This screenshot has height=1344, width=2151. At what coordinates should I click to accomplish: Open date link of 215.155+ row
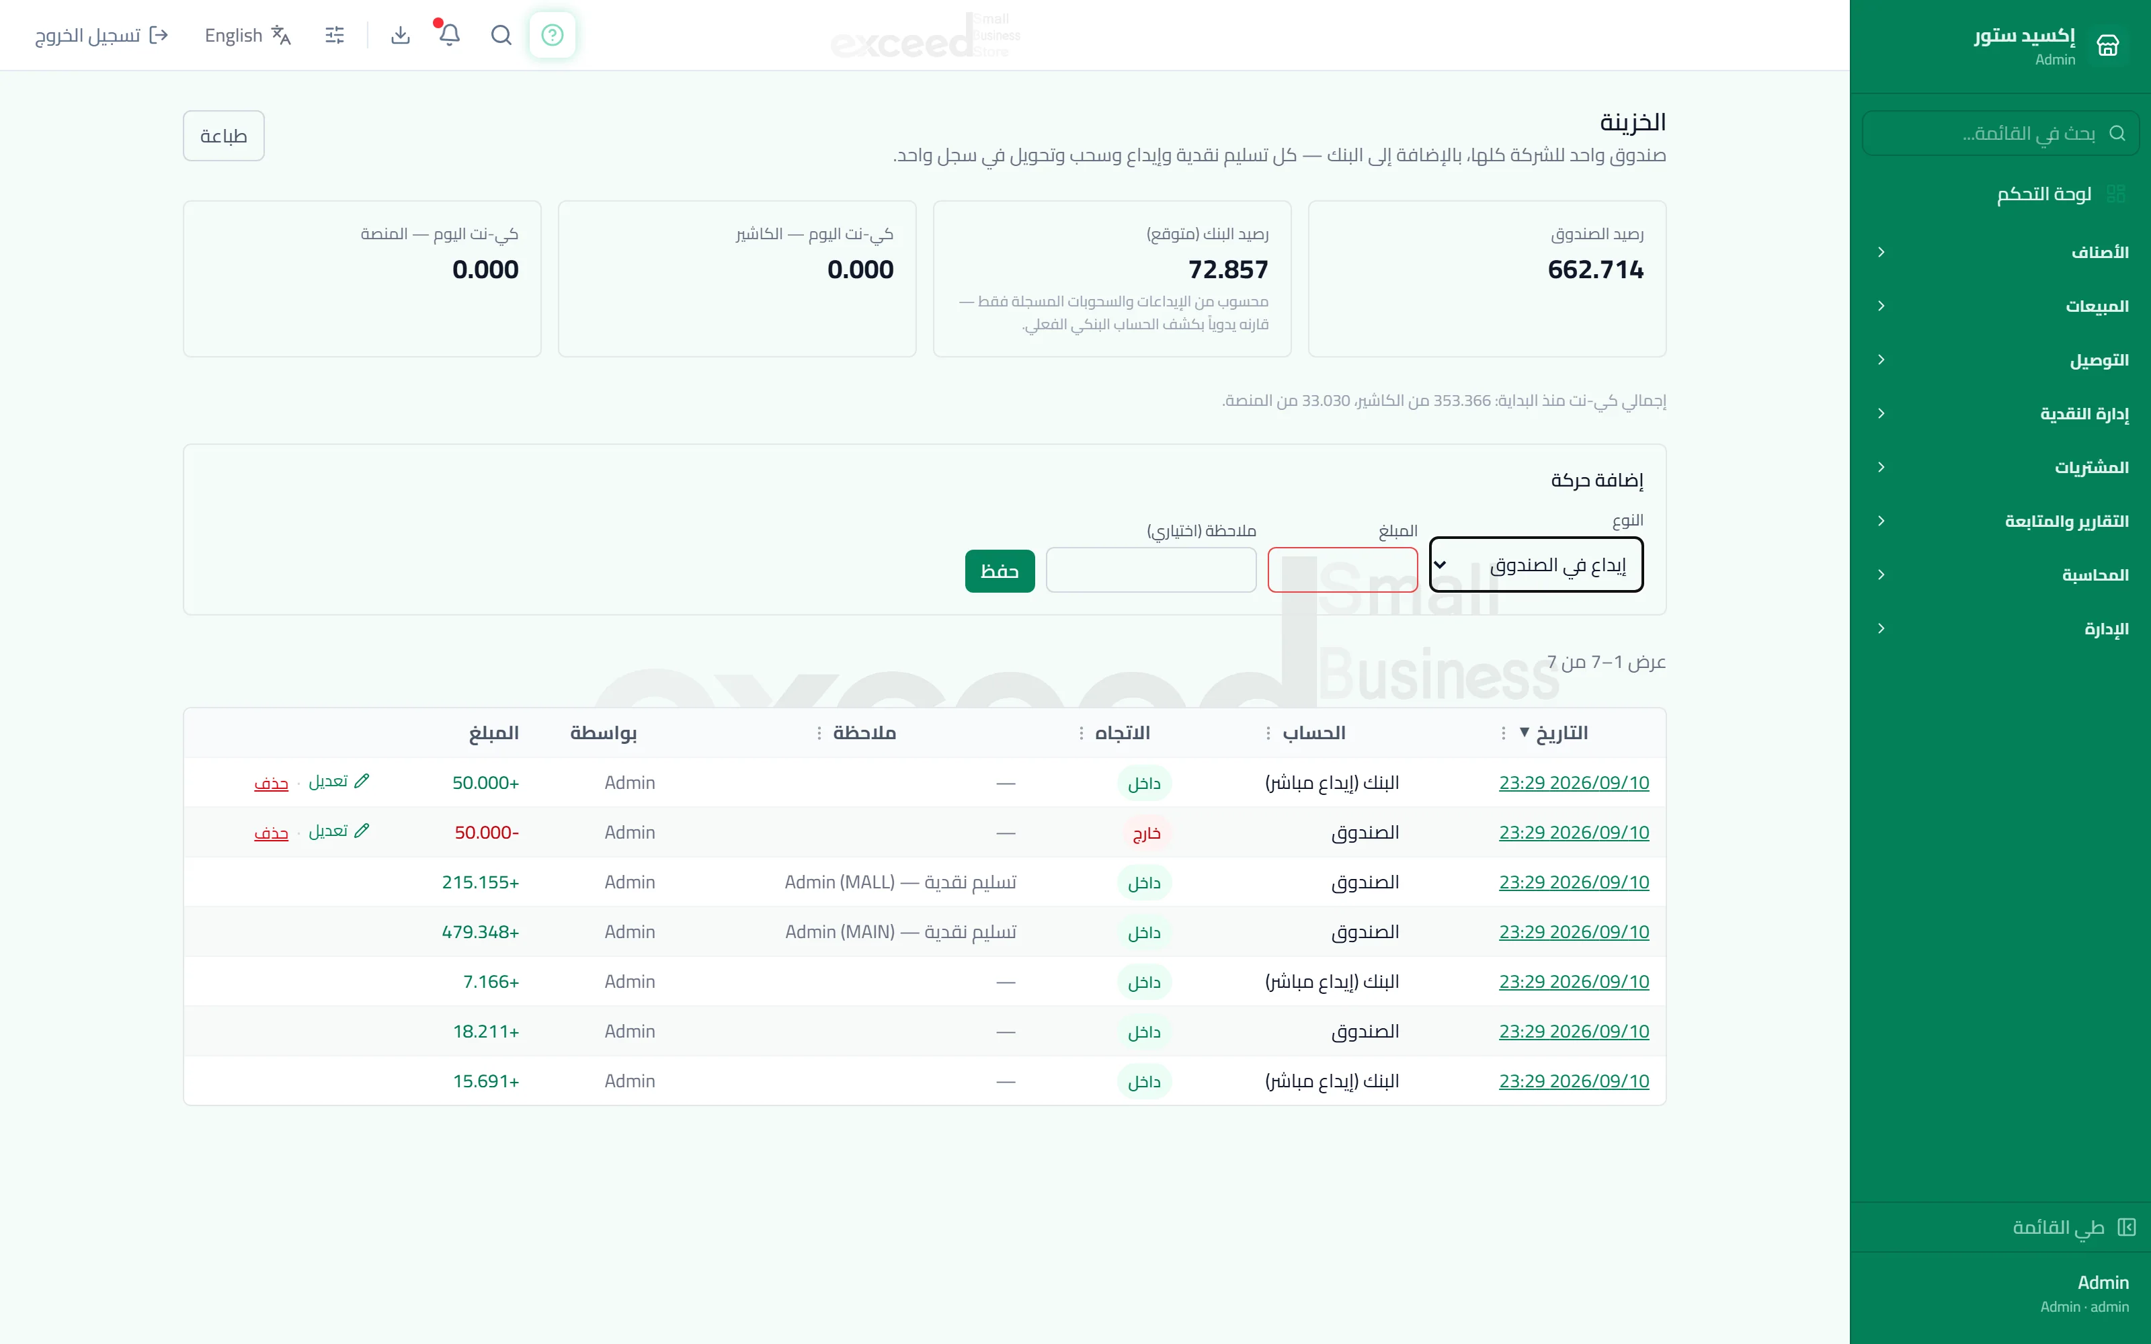point(1574,882)
